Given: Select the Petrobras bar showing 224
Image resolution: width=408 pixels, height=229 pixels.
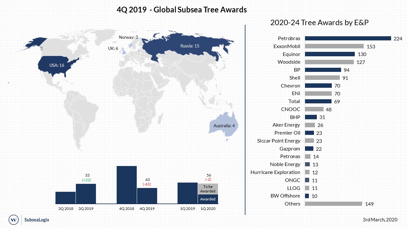Looking at the screenshot, I should click(x=348, y=38).
